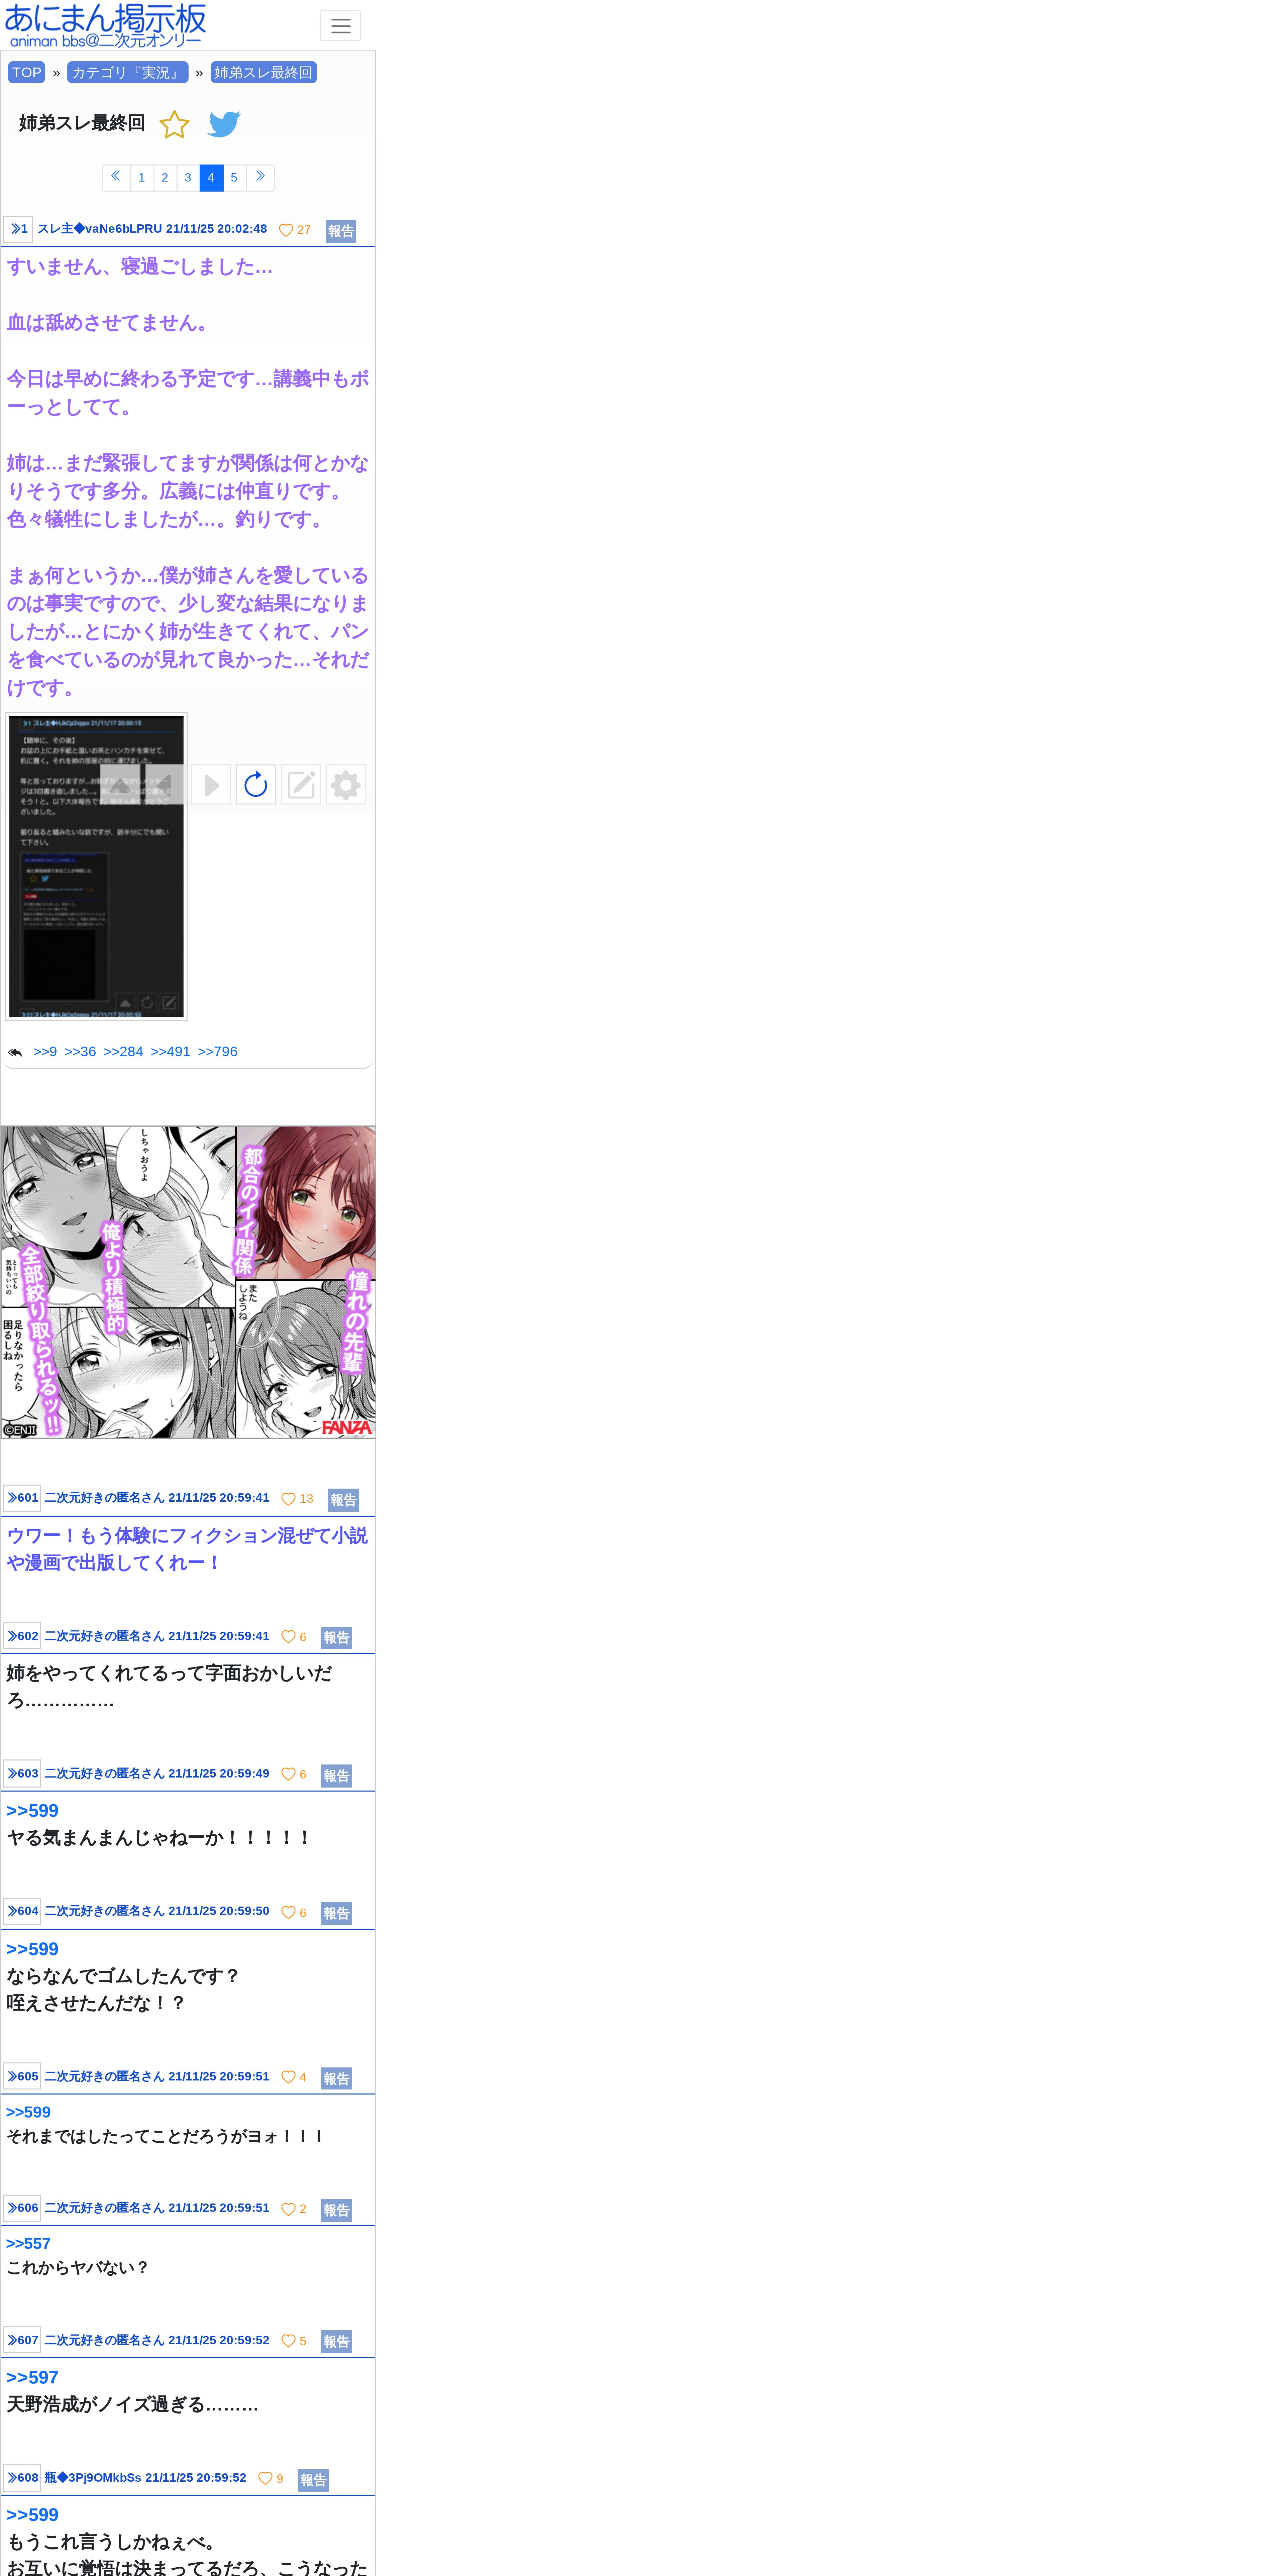
Task: Click the >>602 post number button
Action: (22, 1636)
